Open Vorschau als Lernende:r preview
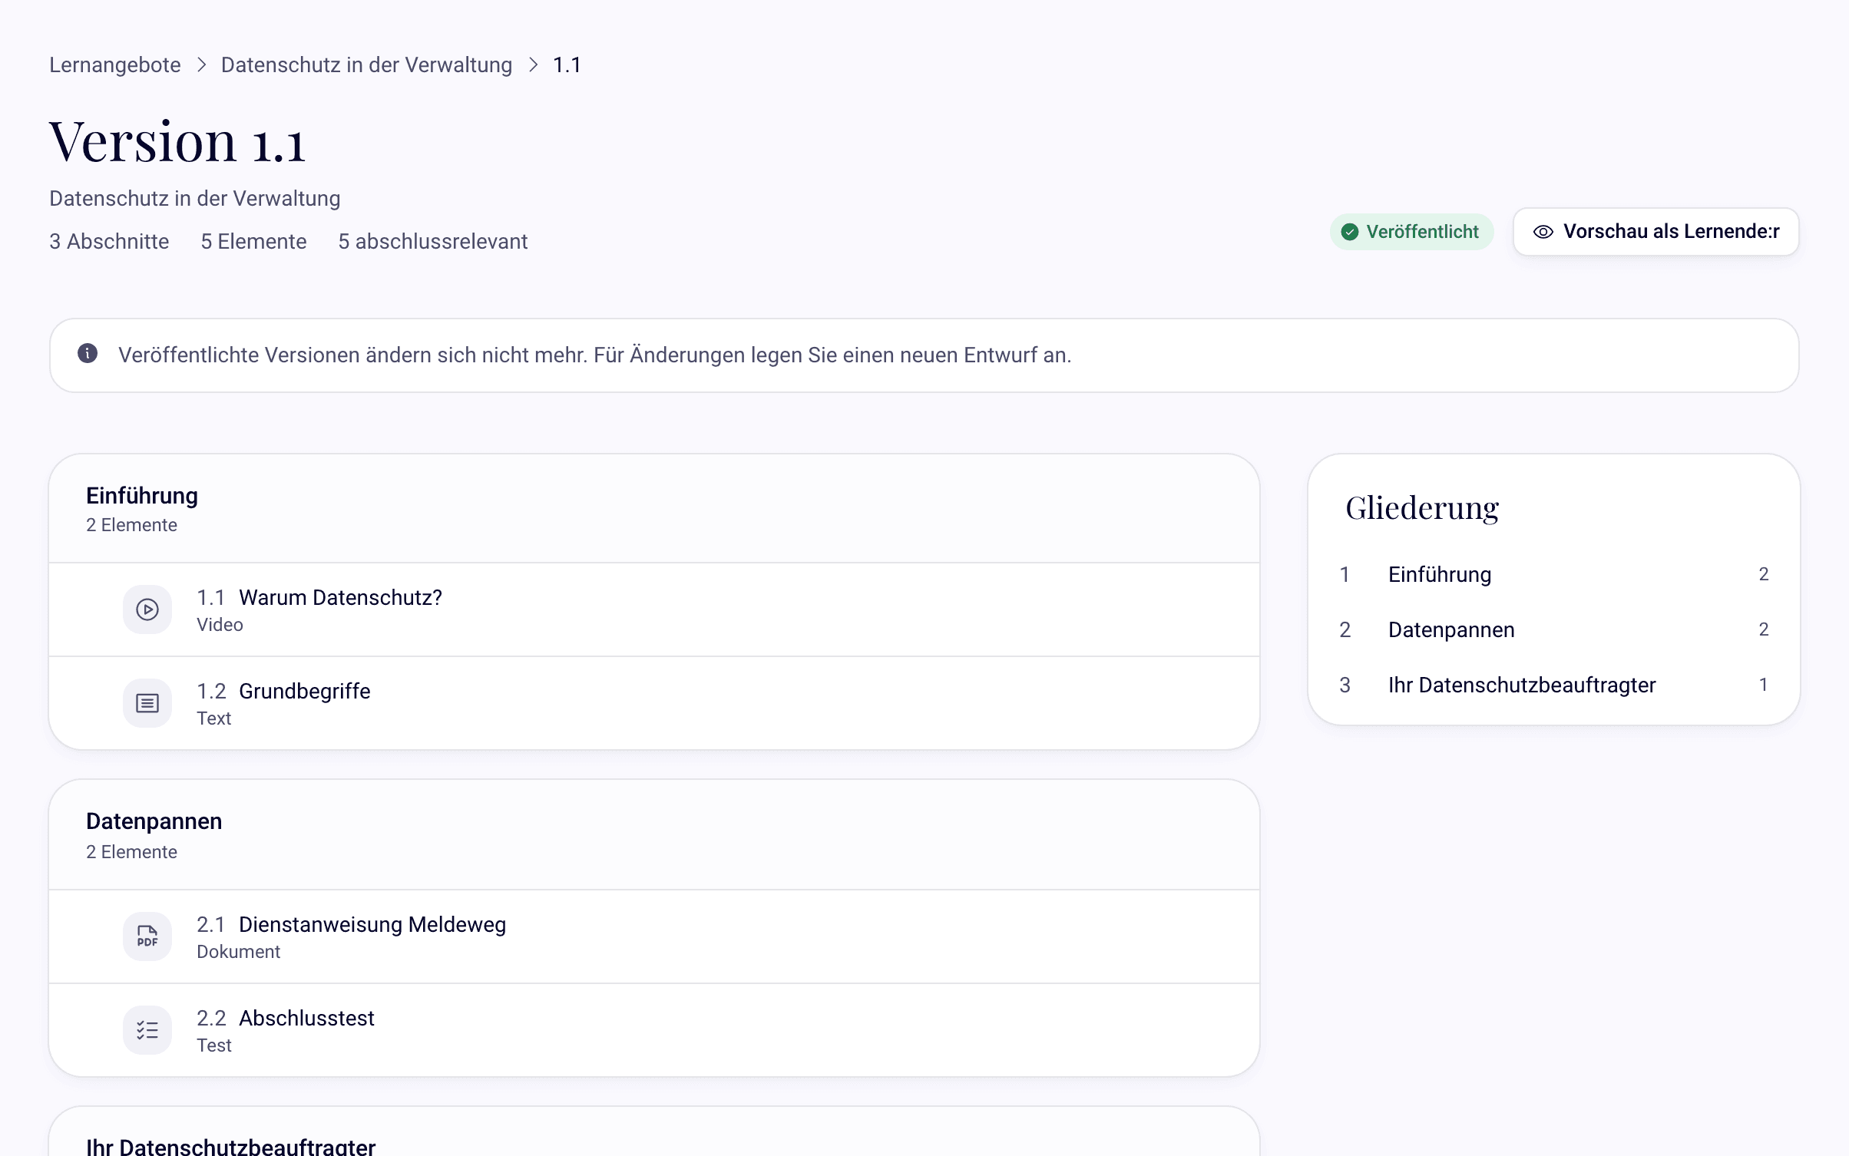Image resolution: width=1849 pixels, height=1156 pixels. pos(1655,232)
